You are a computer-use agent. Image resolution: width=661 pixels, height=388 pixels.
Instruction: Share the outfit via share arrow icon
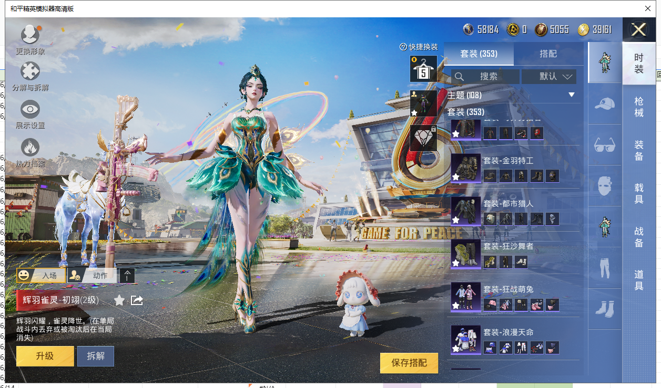[137, 300]
